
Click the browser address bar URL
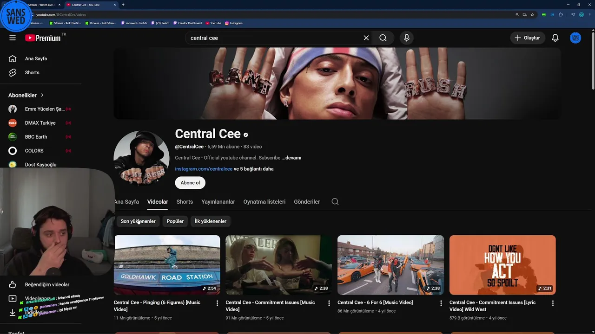coord(61,14)
